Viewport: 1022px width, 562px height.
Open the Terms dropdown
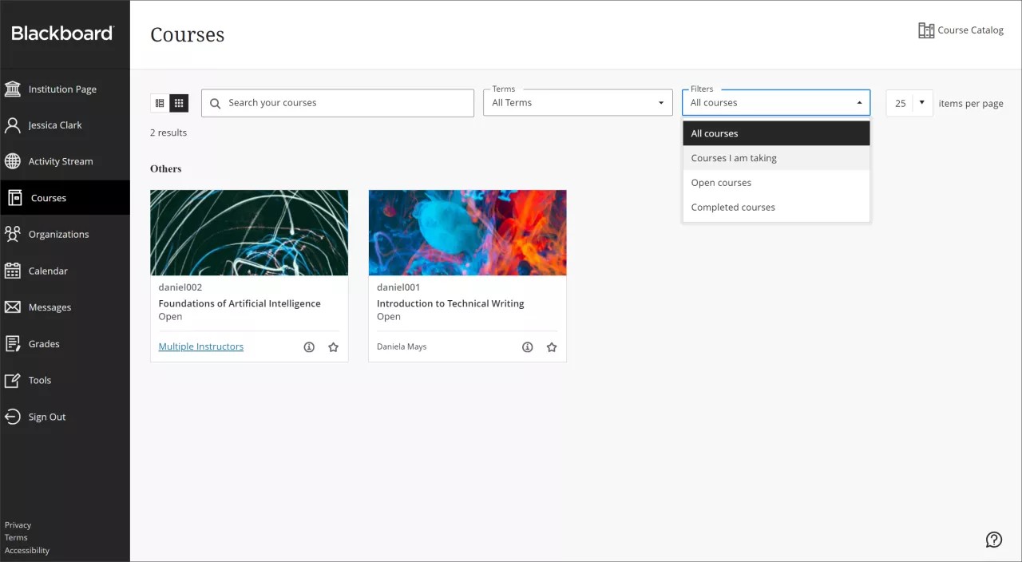click(x=577, y=102)
